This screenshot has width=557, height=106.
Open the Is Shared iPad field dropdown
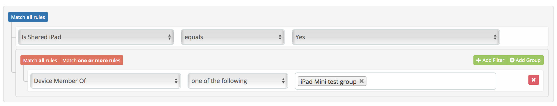coord(96,37)
